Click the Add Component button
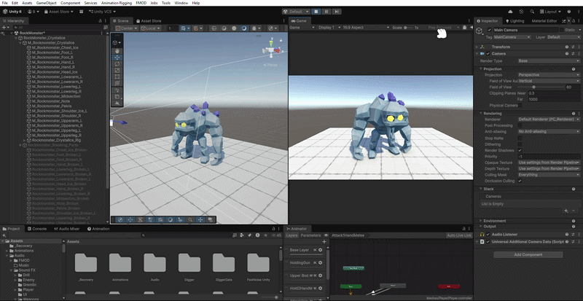 coord(528,255)
